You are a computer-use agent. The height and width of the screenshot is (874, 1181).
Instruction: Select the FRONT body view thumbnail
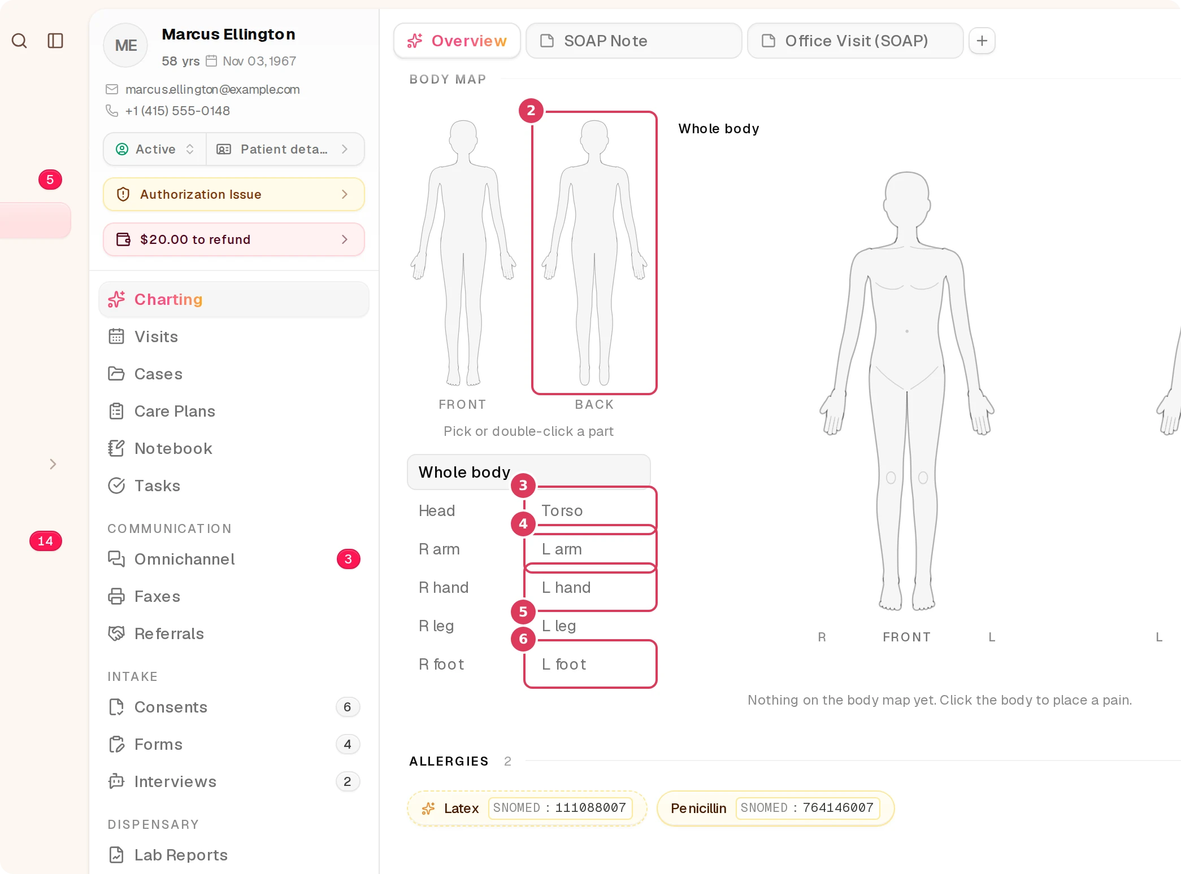pyautogui.click(x=463, y=254)
